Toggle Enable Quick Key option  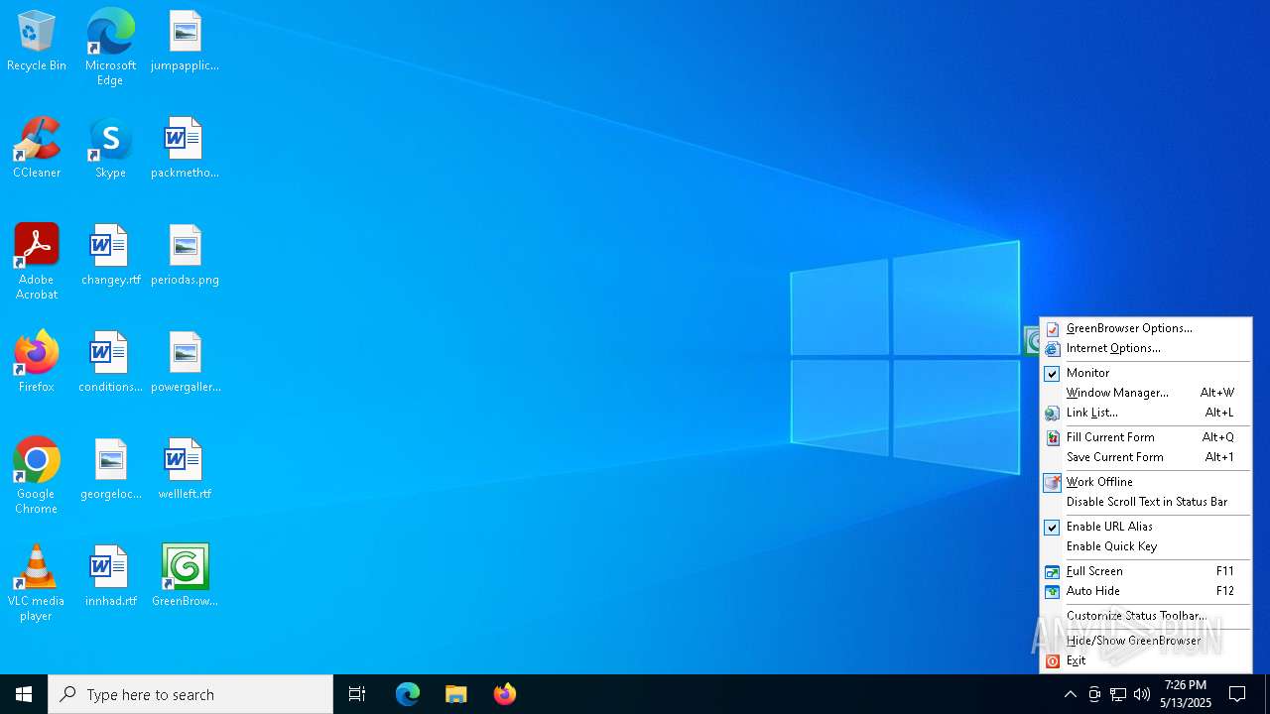click(x=1146, y=546)
